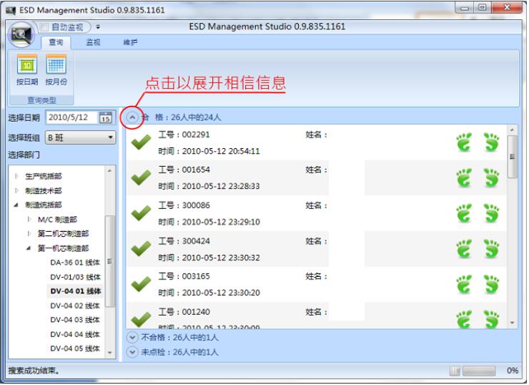The height and width of the screenshot is (385, 529).
Task: Expand the 未点检 section
Action: (132, 351)
